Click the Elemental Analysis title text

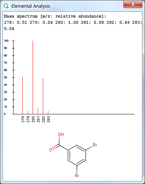click(x=31, y=6)
